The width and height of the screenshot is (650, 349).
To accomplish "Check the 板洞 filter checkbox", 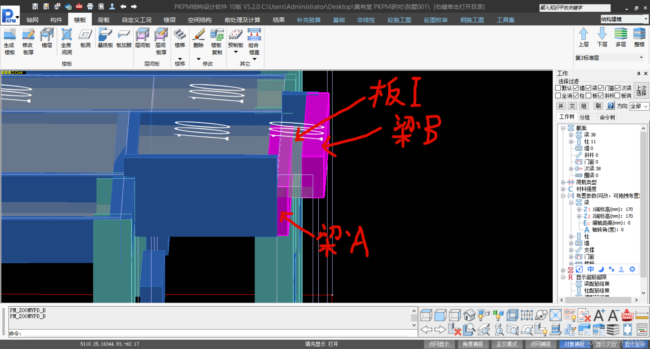I will [x=618, y=96].
